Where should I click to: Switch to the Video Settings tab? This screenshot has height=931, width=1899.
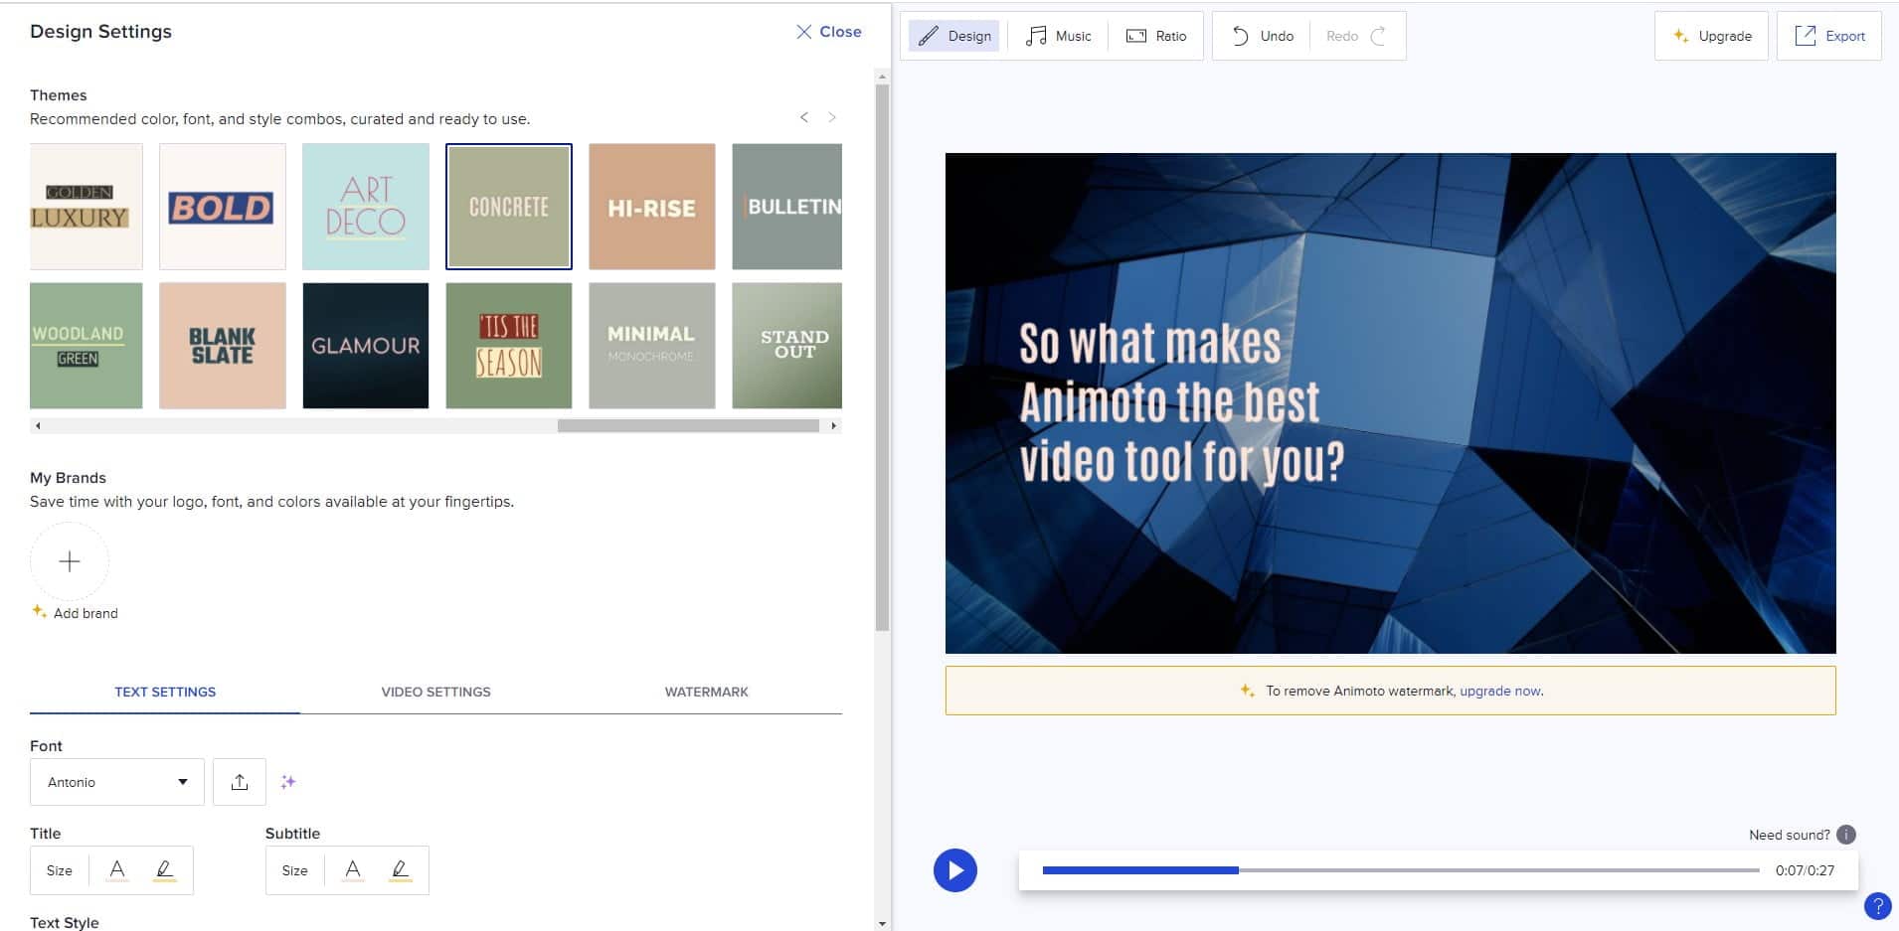coord(435,692)
